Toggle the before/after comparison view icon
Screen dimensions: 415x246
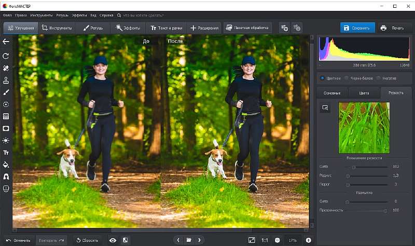pos(126,240)
